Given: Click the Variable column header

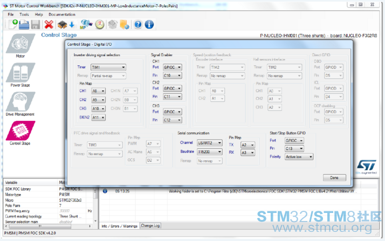Looking at the screenshot, I should (30, 182).
